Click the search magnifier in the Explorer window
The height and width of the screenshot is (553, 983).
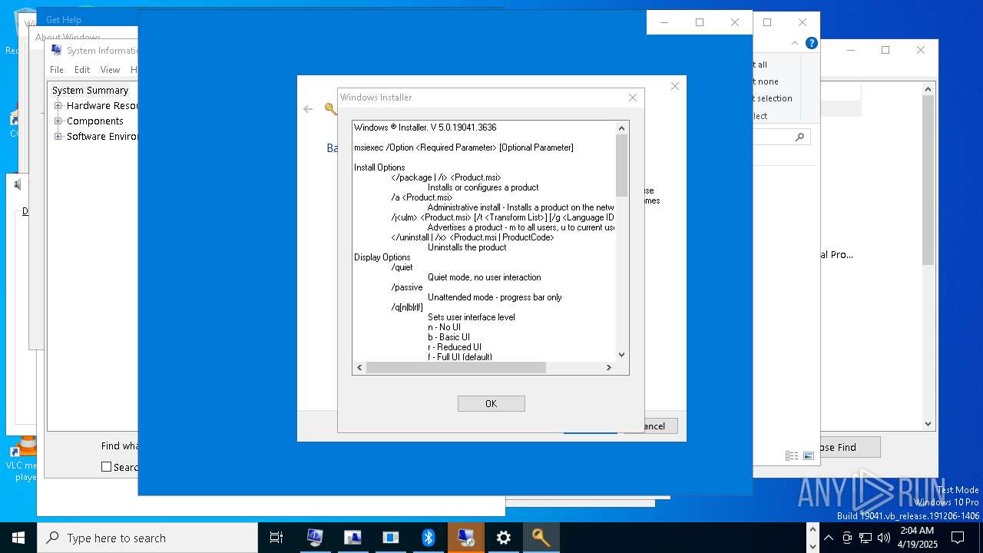click(799, 137)
